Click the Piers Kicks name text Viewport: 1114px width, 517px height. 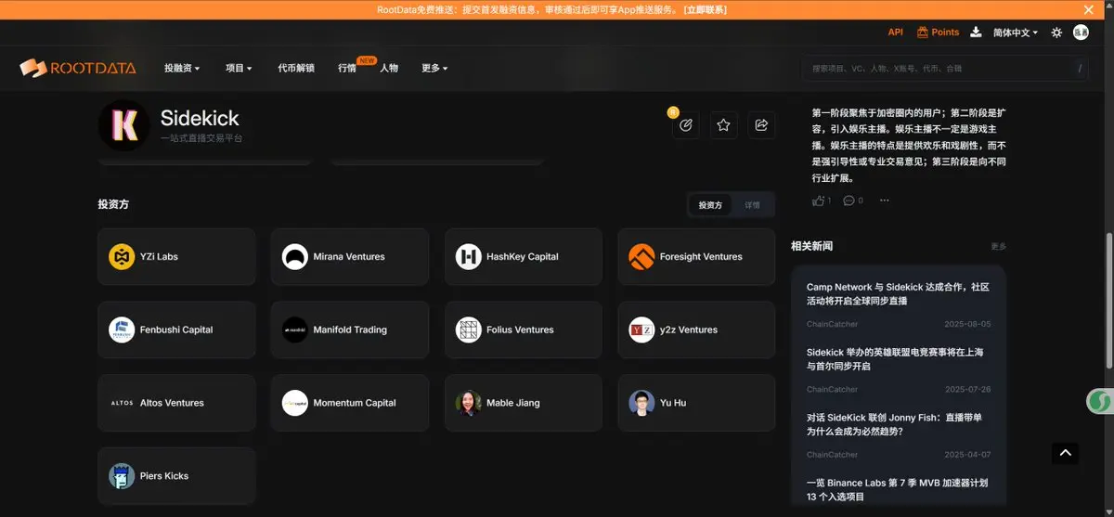(x=164, y=476)
